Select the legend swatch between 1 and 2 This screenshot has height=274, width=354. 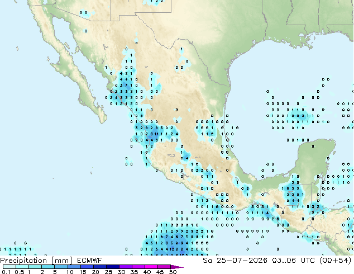35,267
